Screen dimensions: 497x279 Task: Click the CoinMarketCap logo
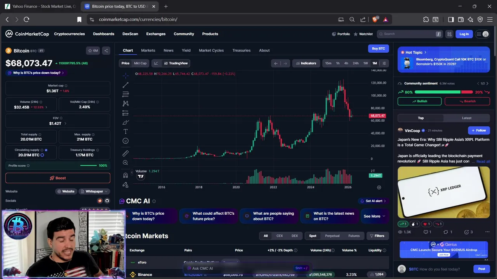click(x=27, y=34)
